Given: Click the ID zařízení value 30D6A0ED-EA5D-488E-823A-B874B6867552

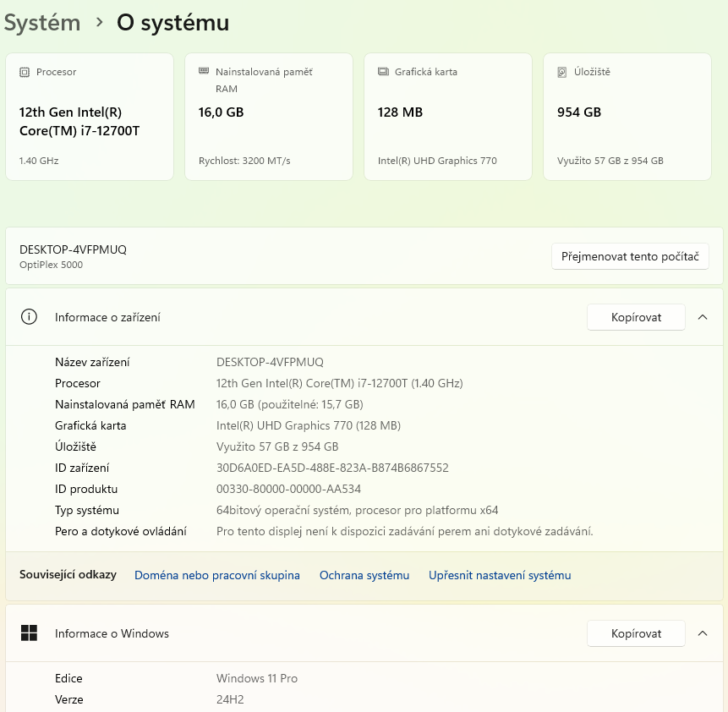Looking at the screenshot, I should (x=332, y=468).
